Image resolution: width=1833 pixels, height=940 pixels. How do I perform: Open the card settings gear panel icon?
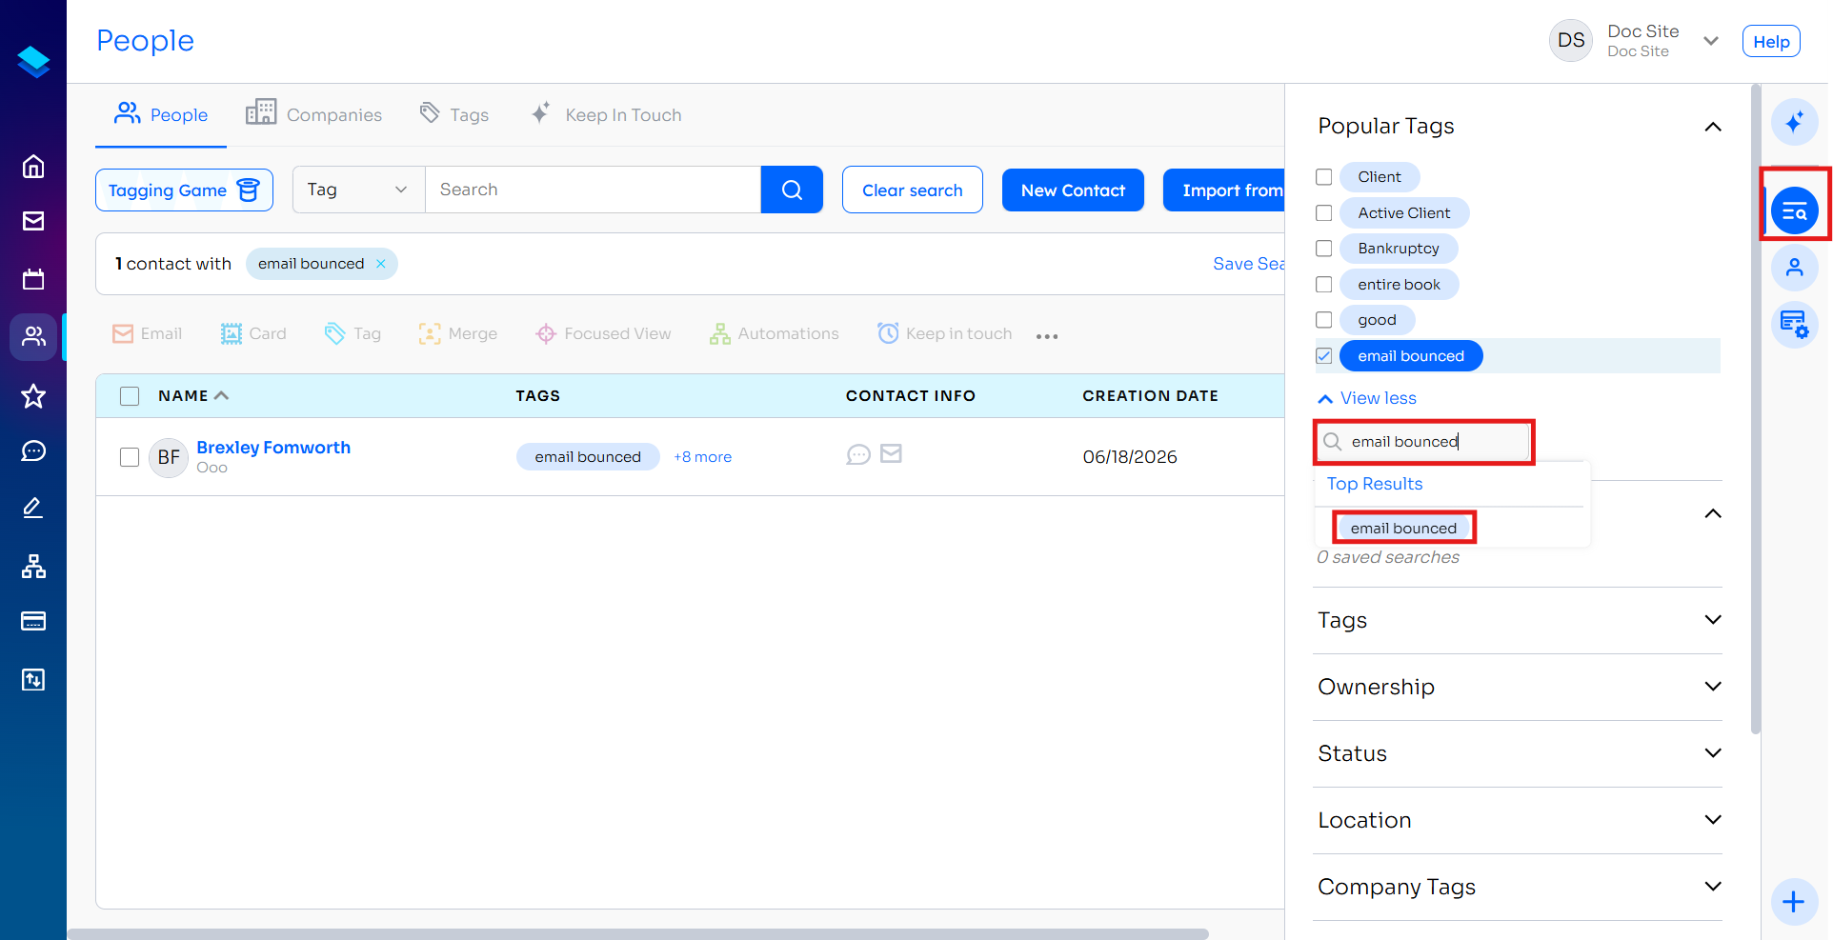pyautogui.click(x=1795, y=325)
